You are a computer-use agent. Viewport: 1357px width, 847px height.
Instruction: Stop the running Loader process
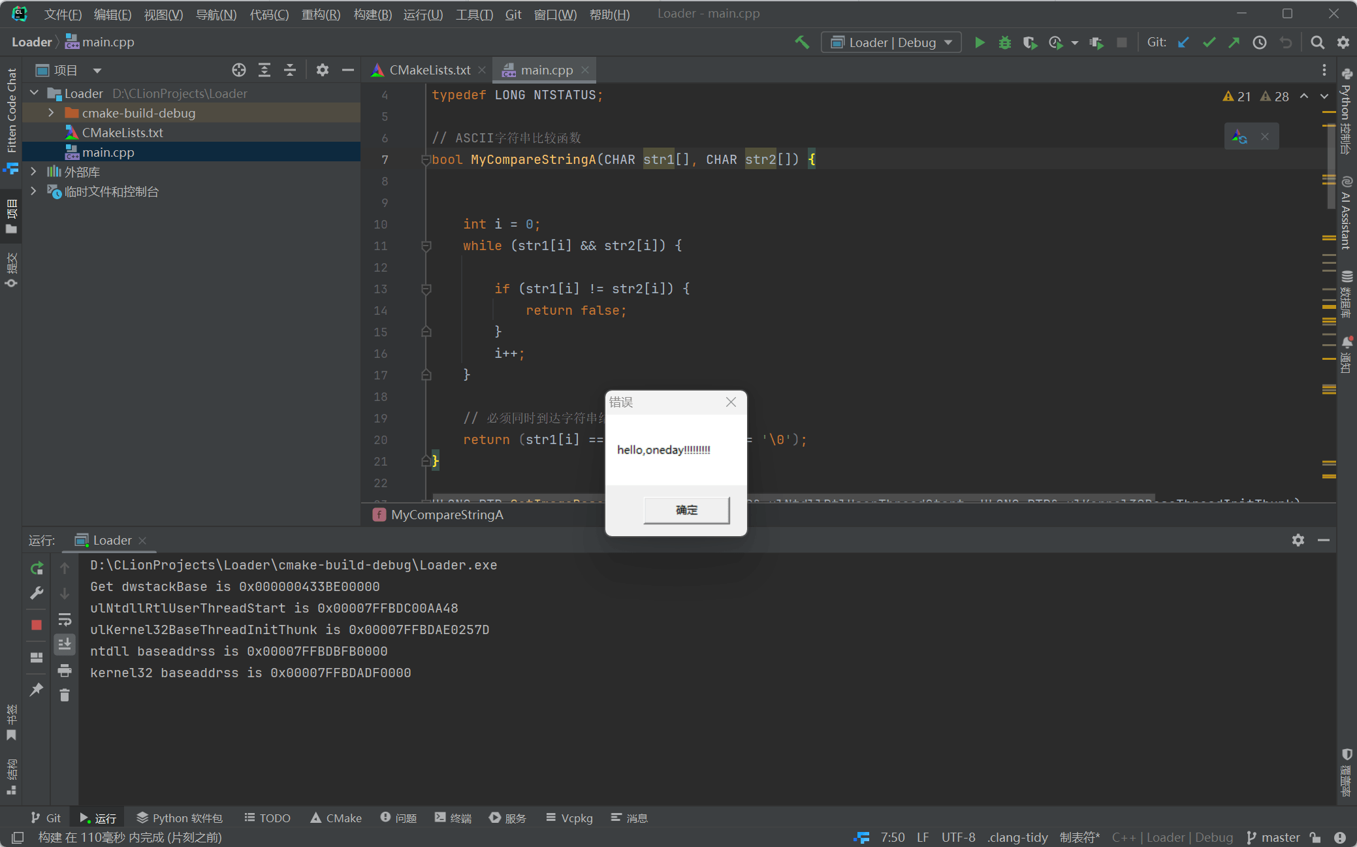click(37, 625)
